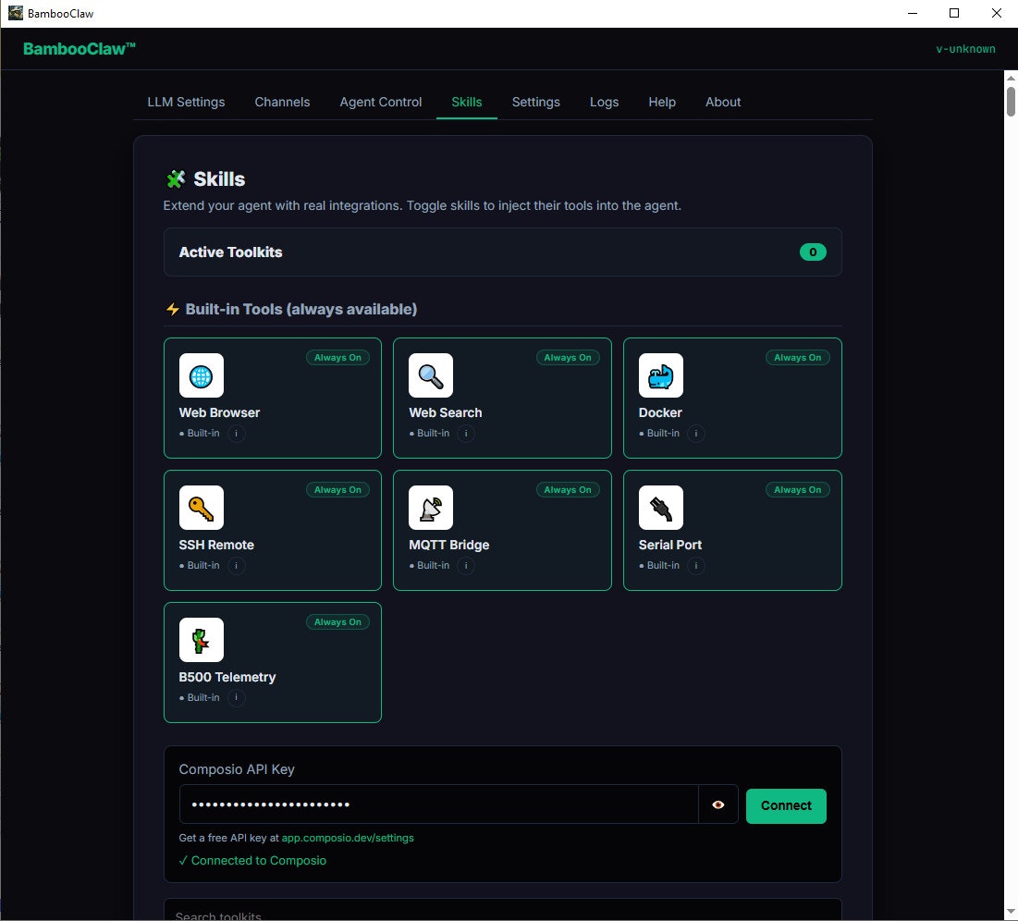
Task: Click Always On badge on MQTT Bridge
Action: (x=568, y=490)
